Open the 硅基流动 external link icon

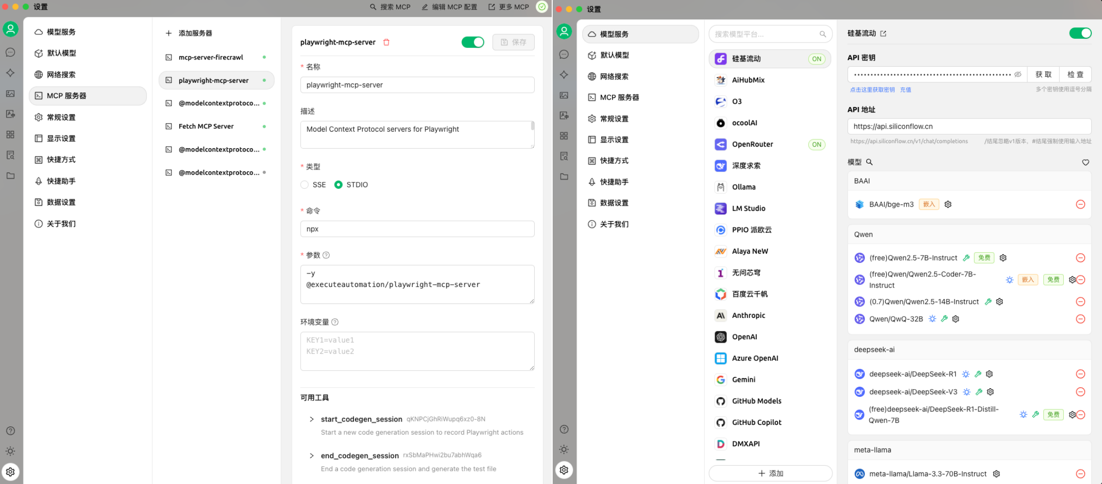point(883,33)
